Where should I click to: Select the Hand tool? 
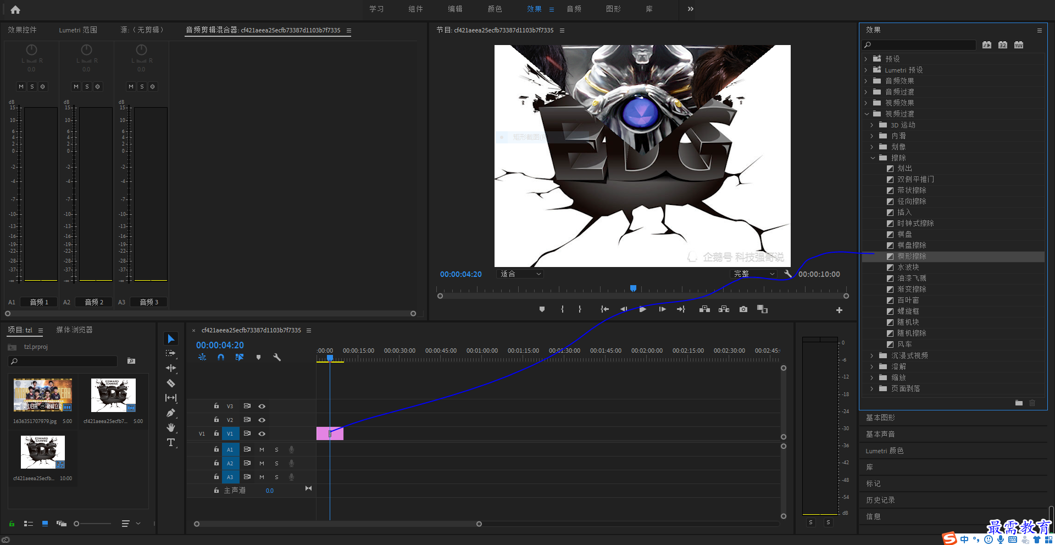(x=171, y=427)
